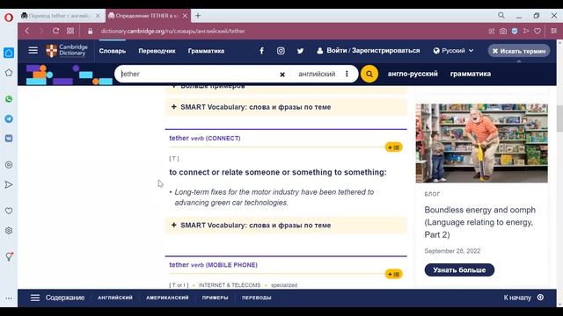Click Узнать больше button
563x316 pixels.
point(459,269)
